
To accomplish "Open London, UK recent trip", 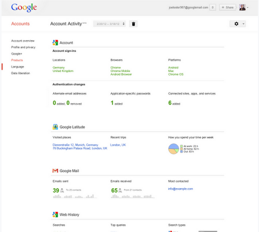I will pyautogui.click(x=118, y=145).
